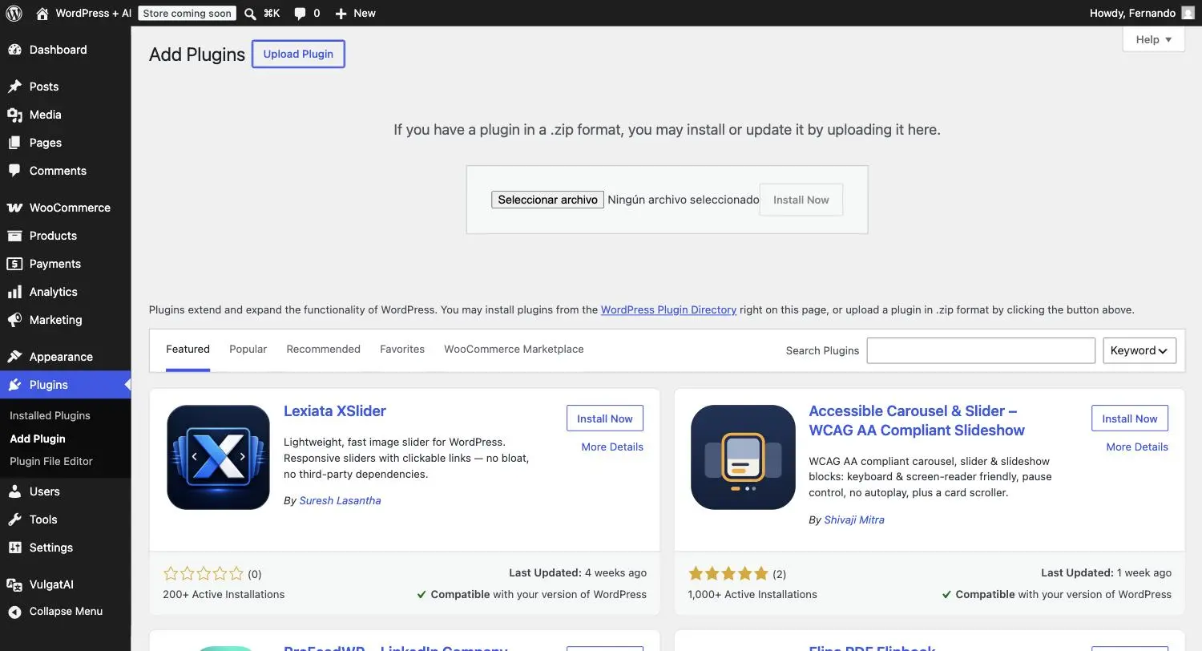The image size is (1202, 651).
Task: Click the VulgatAI sidebar icon
Action: pyautogui.click(x=14, y=584)
